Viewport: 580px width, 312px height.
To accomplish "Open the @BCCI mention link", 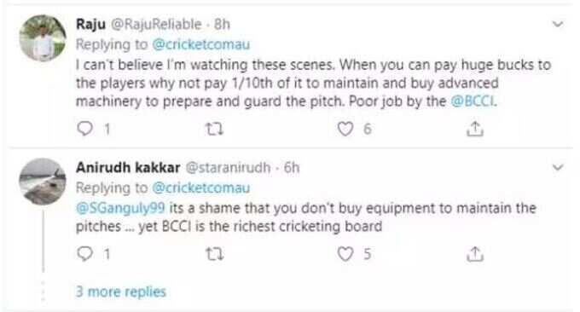I will [473, 101].
